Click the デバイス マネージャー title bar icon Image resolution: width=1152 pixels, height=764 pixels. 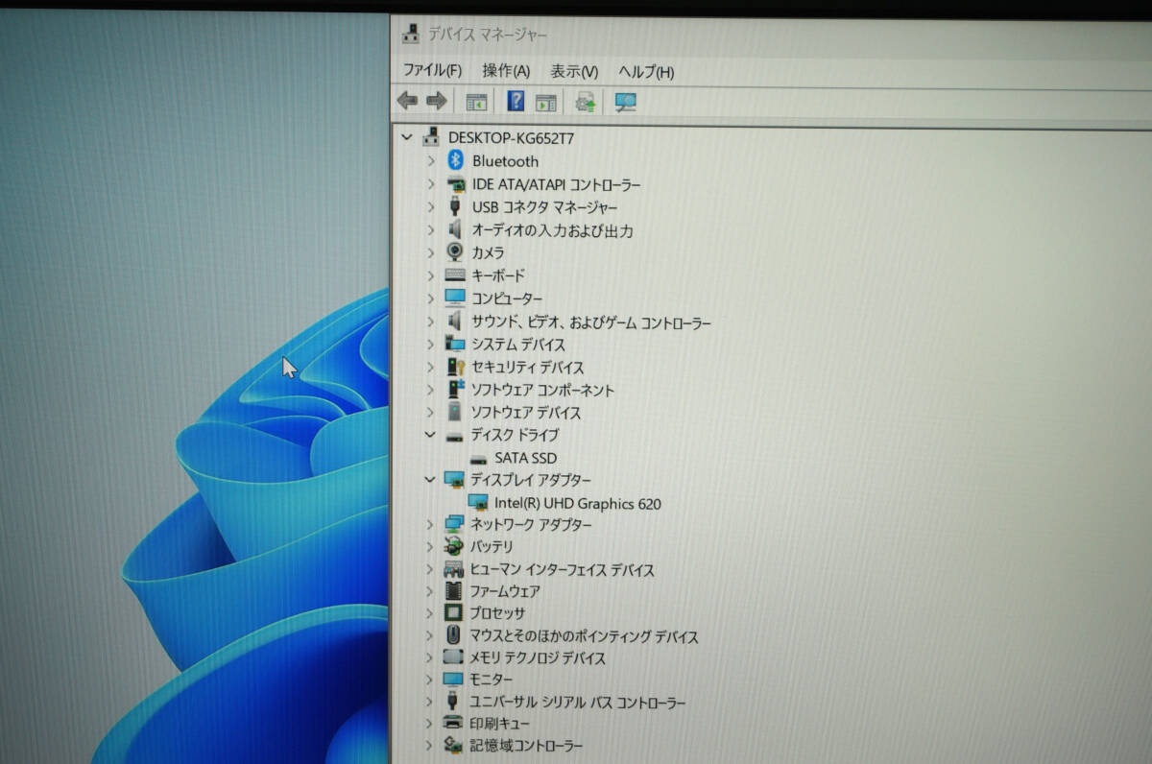[411, 34]
